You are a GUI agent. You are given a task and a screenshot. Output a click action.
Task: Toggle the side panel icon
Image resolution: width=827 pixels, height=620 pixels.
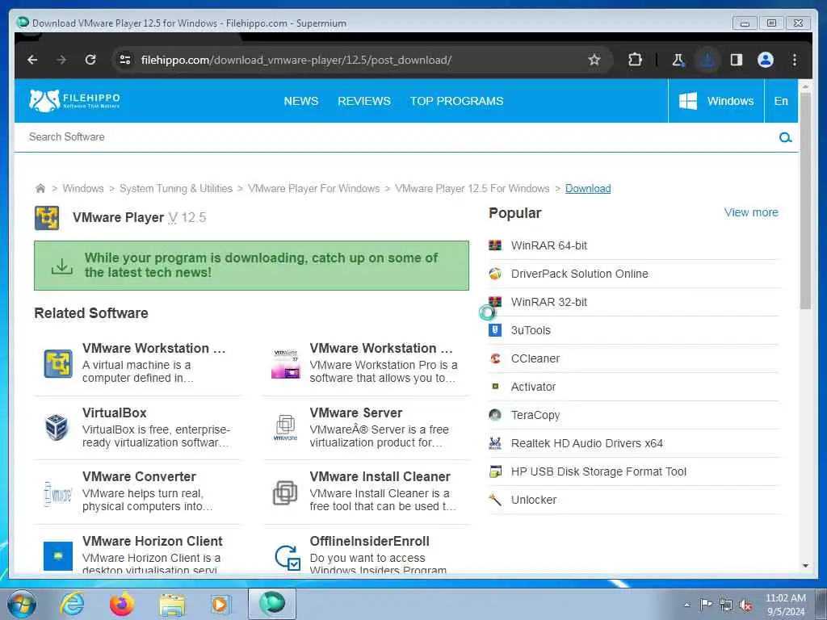737,60
